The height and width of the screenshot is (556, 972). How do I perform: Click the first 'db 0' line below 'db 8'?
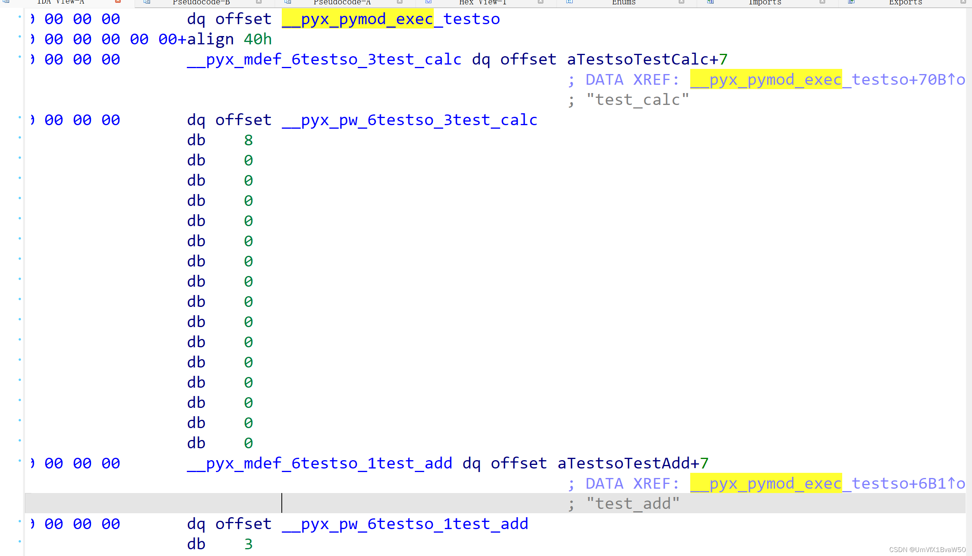[x=220, y=160]
